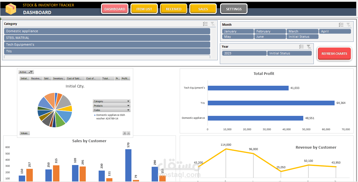Click the 114,000 revenue data label
The width and height of the screenshot is (358, 182).
coord(226,145)
